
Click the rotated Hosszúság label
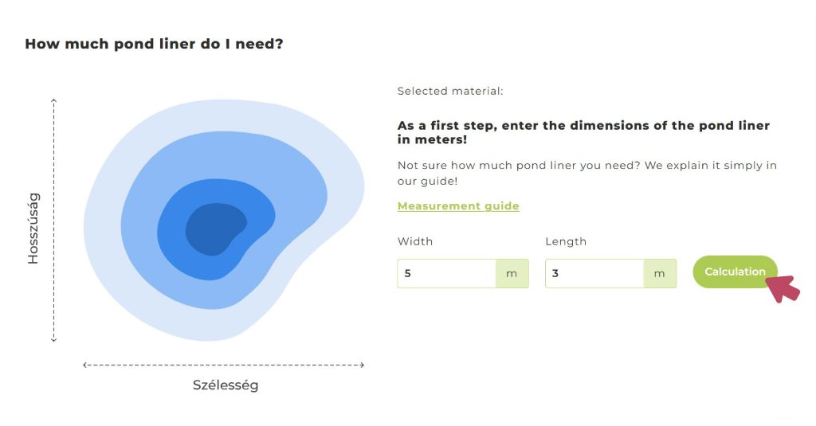click(33, 228)
